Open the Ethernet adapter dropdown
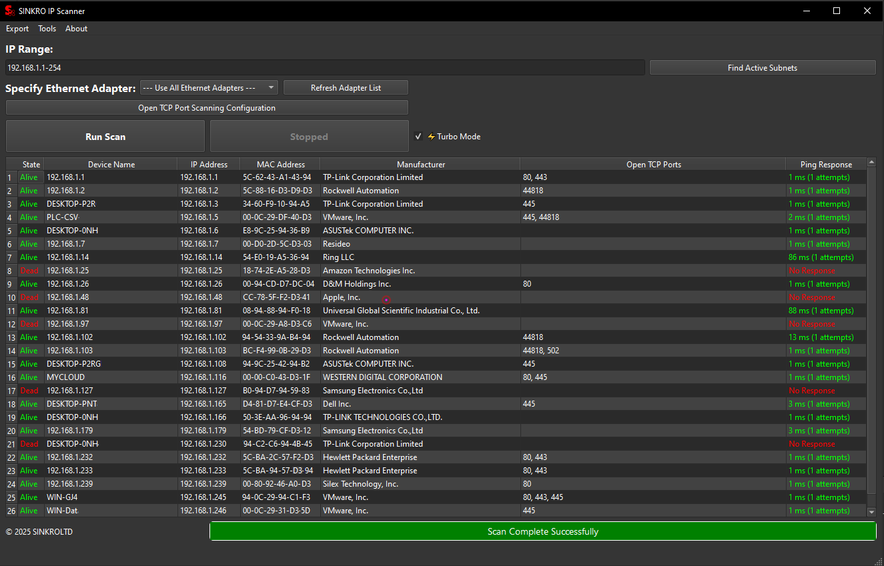Viewport: 884px width, 566px height. pyautogui.click(x=209, y=88)
